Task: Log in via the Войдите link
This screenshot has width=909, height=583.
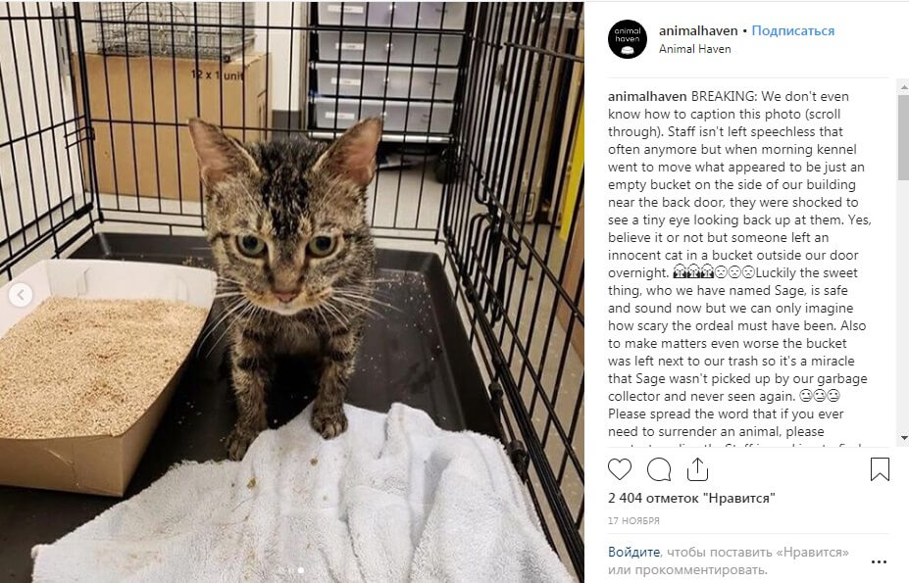Action: (x=633, y=552)
